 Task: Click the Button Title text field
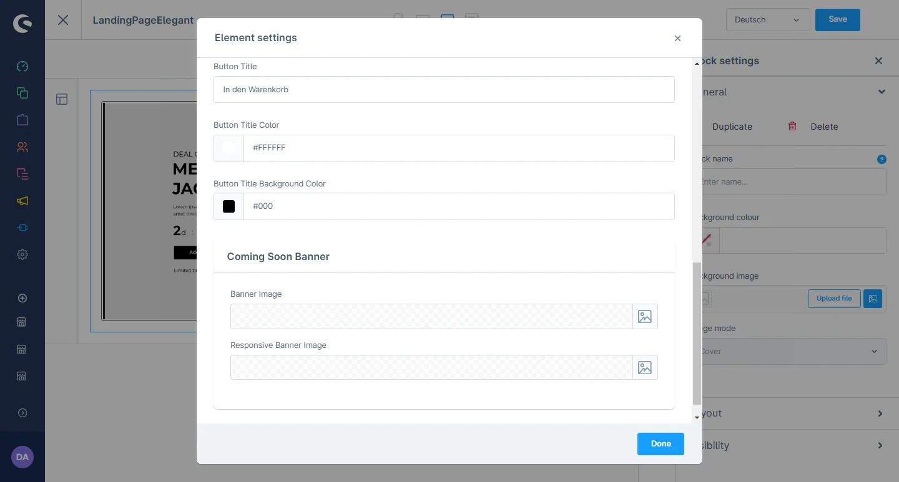click(444, 90)
